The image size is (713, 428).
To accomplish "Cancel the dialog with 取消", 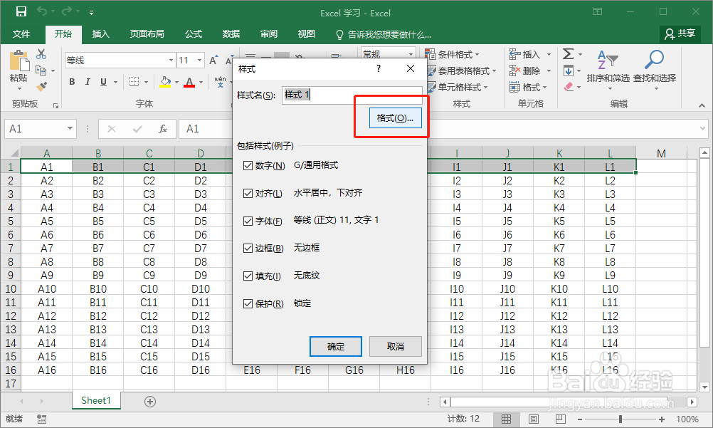I will (x=395, y=347).
